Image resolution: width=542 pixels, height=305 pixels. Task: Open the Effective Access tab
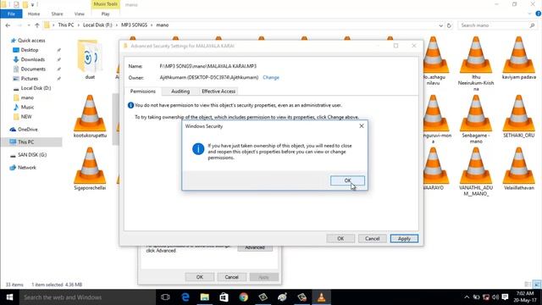coord(218,91)
